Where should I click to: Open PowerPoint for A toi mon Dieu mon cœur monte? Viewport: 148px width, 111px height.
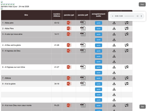[x=69, y=105]
